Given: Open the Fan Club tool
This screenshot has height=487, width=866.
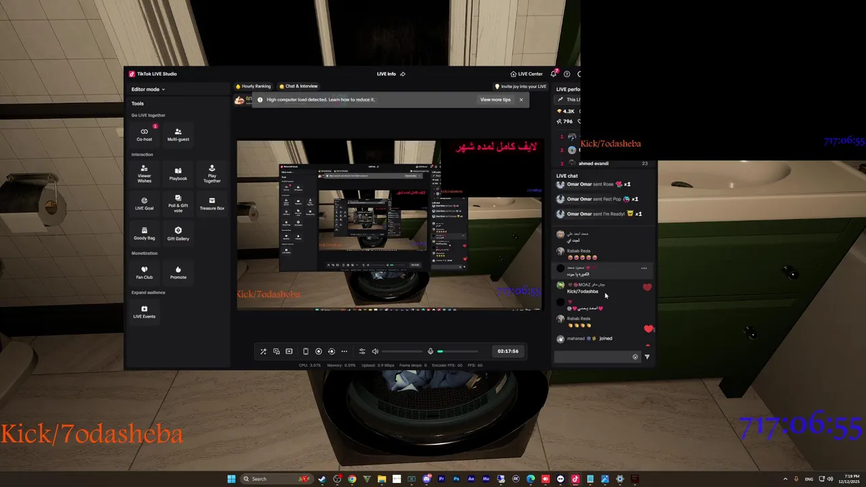Looking at the screenshot, I should pyautogui.click(x=144, y=272).
